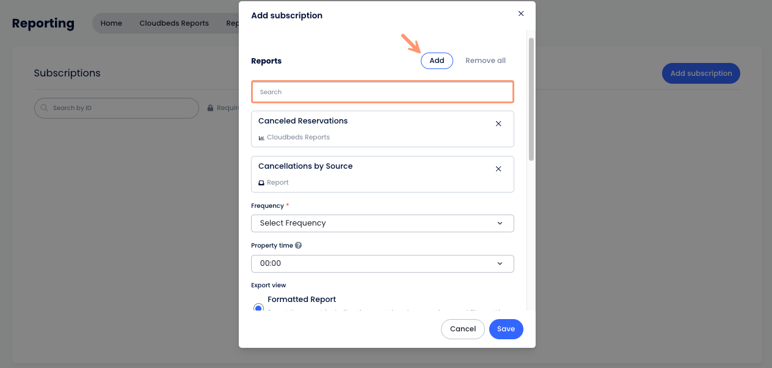Remove Cancellations by Source report with X
The height and width of the screenshot is (368, 772).
498,169
